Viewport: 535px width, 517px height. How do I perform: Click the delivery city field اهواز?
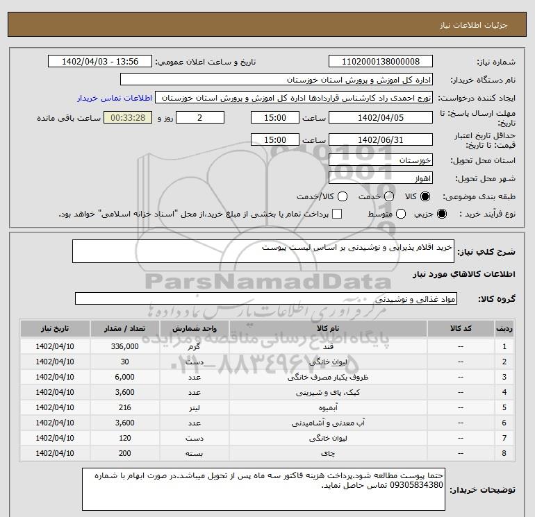[x=381, y=178]
